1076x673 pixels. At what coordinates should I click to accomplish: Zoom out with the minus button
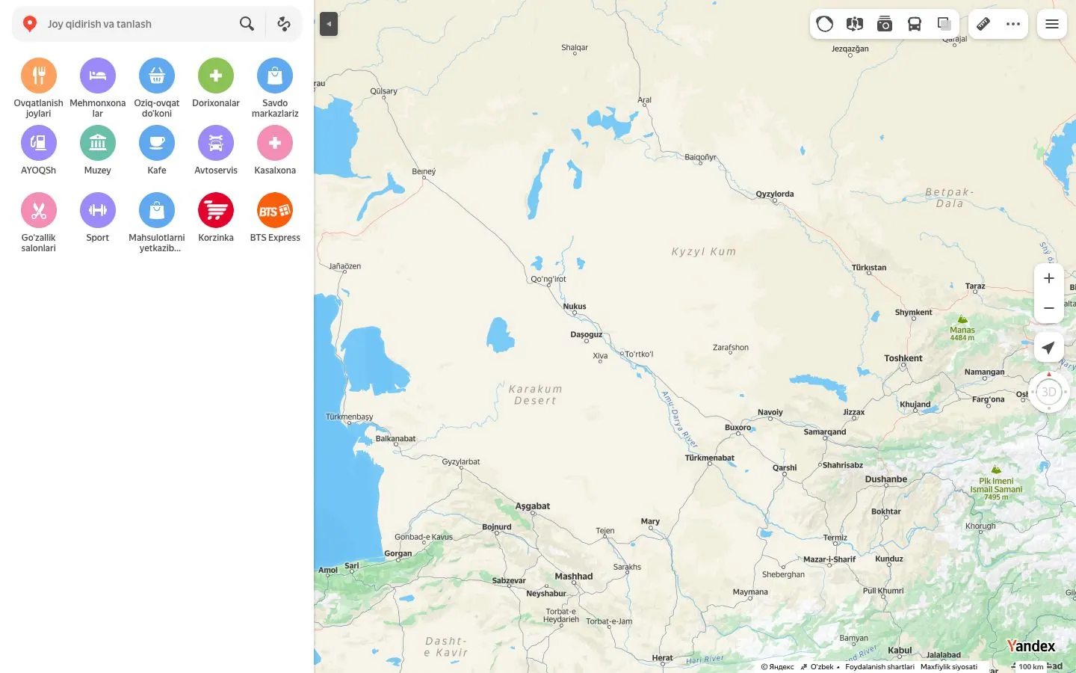coord(1049,308)
